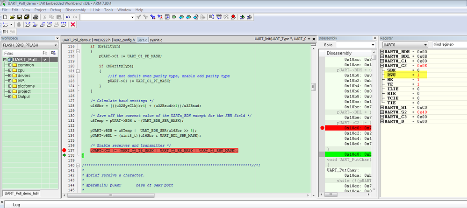
Task: Open the UART0 register group dropdown
Action: coord(425,45)
